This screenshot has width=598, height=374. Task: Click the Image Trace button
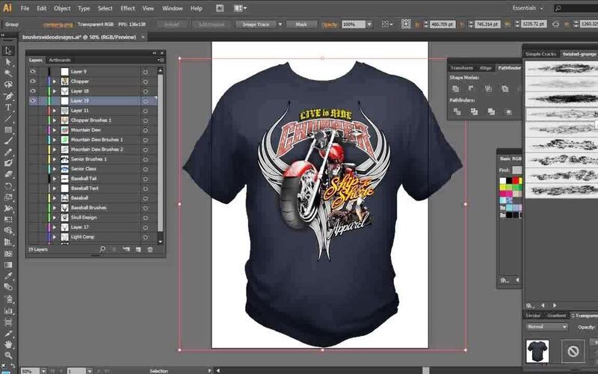click(256, 24)
